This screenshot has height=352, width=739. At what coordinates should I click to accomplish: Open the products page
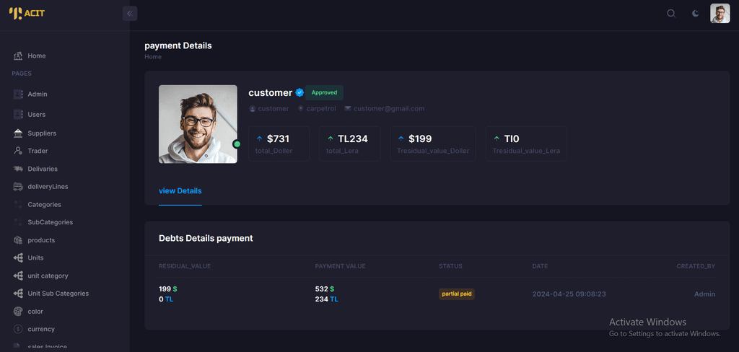41,240
